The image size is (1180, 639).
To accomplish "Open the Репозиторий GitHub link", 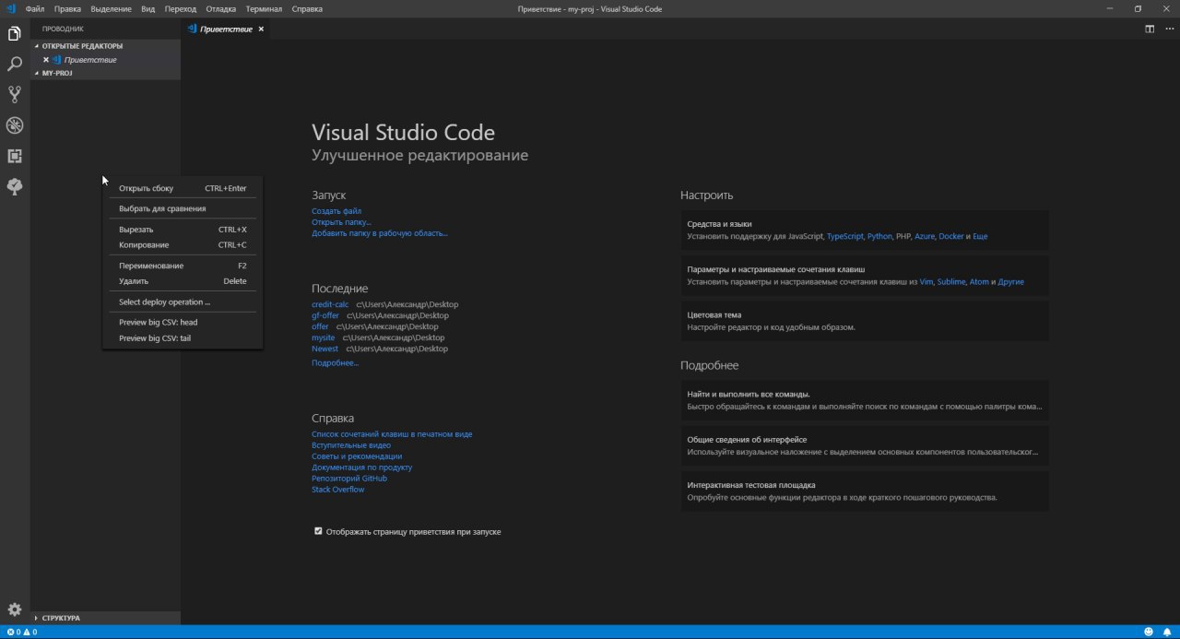I will tap(349, 478).
